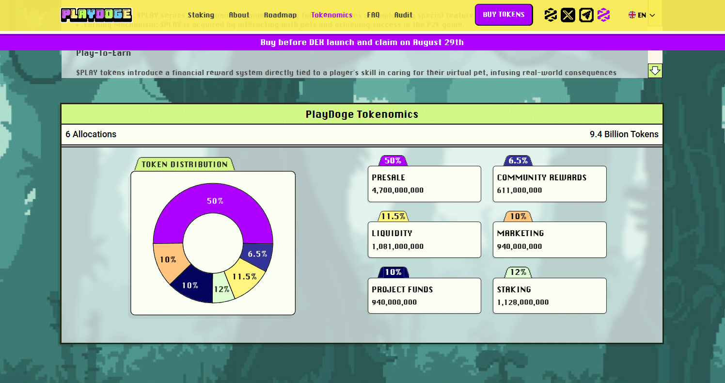
Task: Go to the Staking nav item
Action: pos(201,15)
